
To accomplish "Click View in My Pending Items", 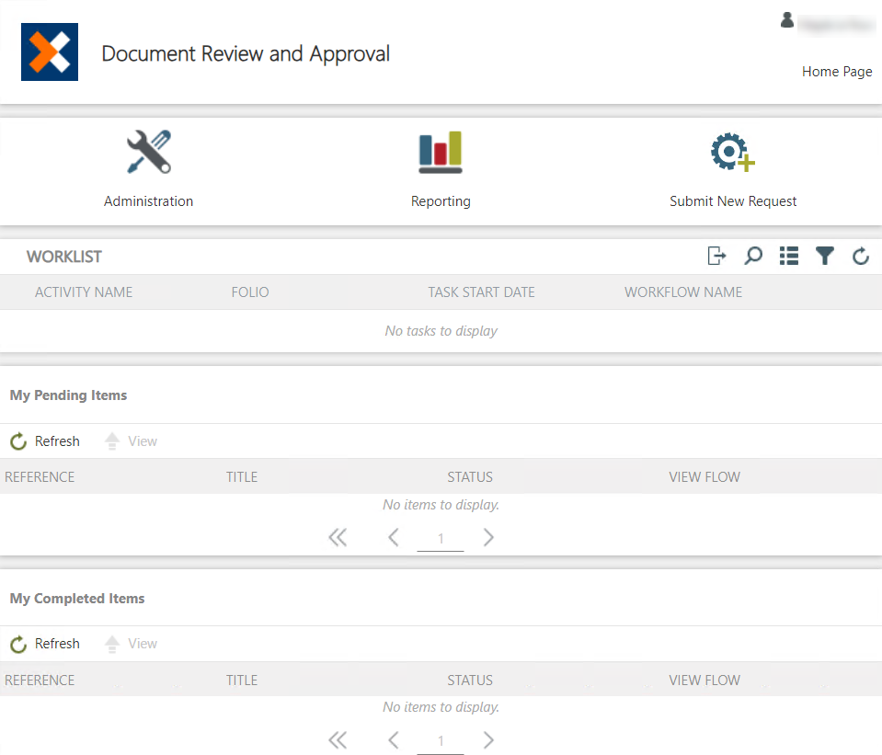I will [x=132, y=441].
